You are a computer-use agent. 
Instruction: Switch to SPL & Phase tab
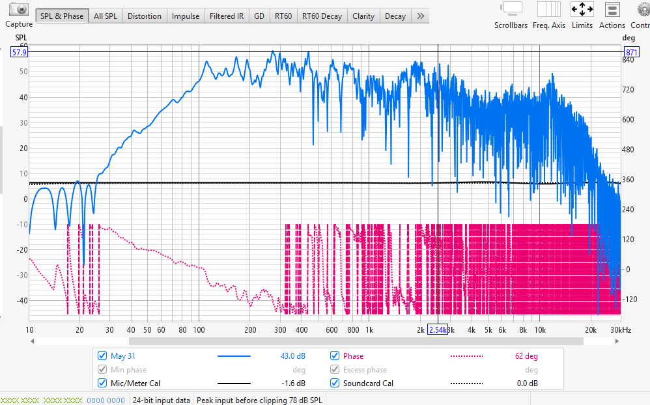(62, 16)
